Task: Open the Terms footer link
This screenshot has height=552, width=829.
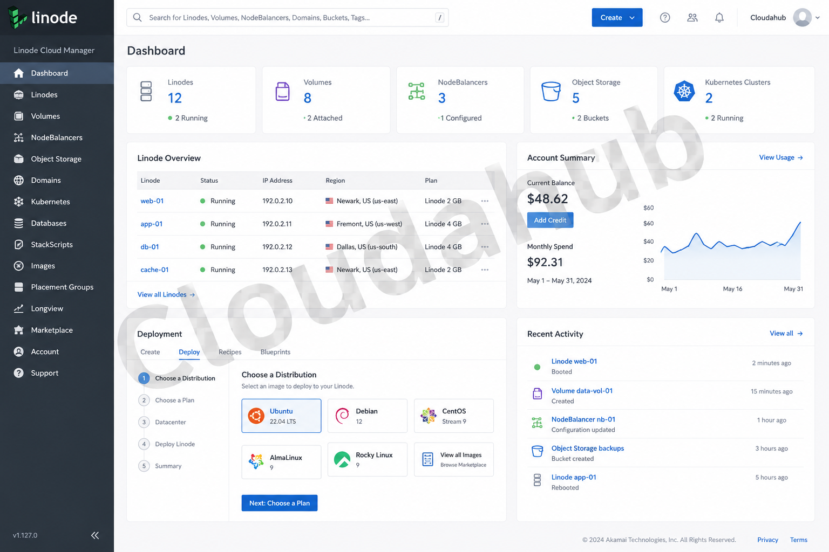Action: tap(799, 540)
